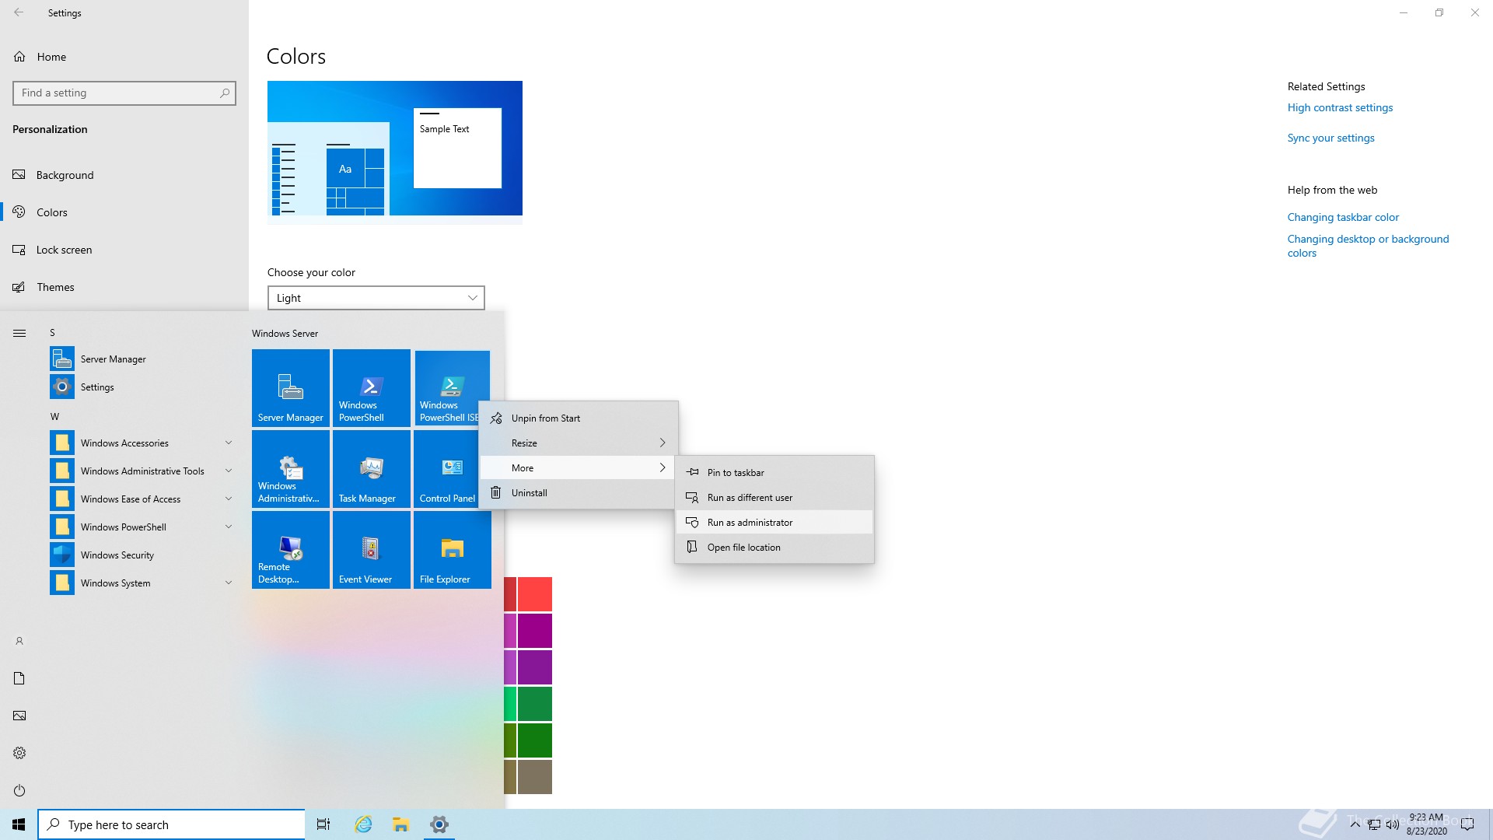1493x840 pixels.
Task: Open Changing desktop or background colors link
Action: [x=1368, y=246]
